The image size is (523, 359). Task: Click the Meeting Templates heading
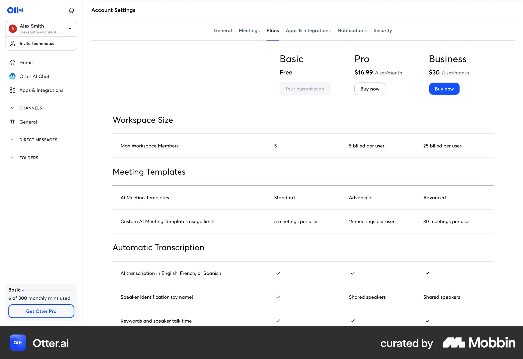tap(149, 172)
